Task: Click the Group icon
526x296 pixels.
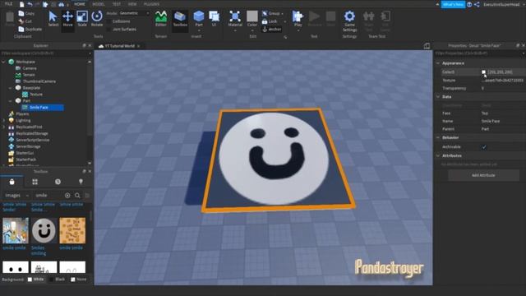Action: [x=265, y=13]
